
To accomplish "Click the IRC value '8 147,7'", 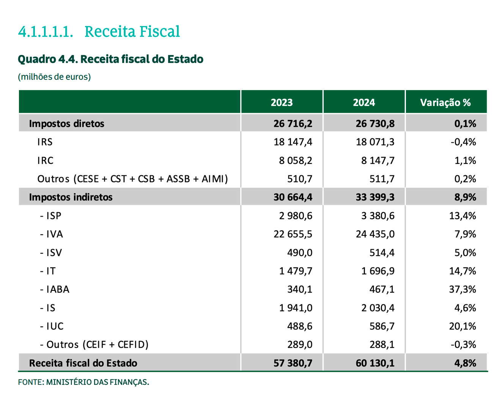I will tap(378, 161).
